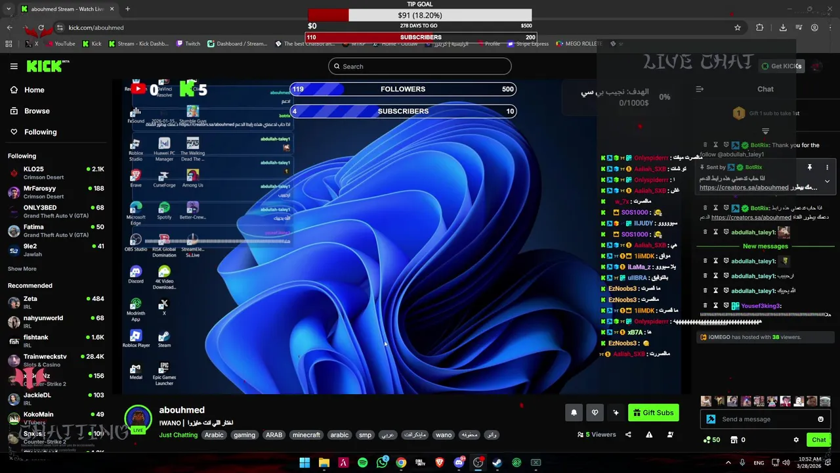
Task: Open creators.sa/abouhmed link in pinned message
Action: (x=744, y=187)
